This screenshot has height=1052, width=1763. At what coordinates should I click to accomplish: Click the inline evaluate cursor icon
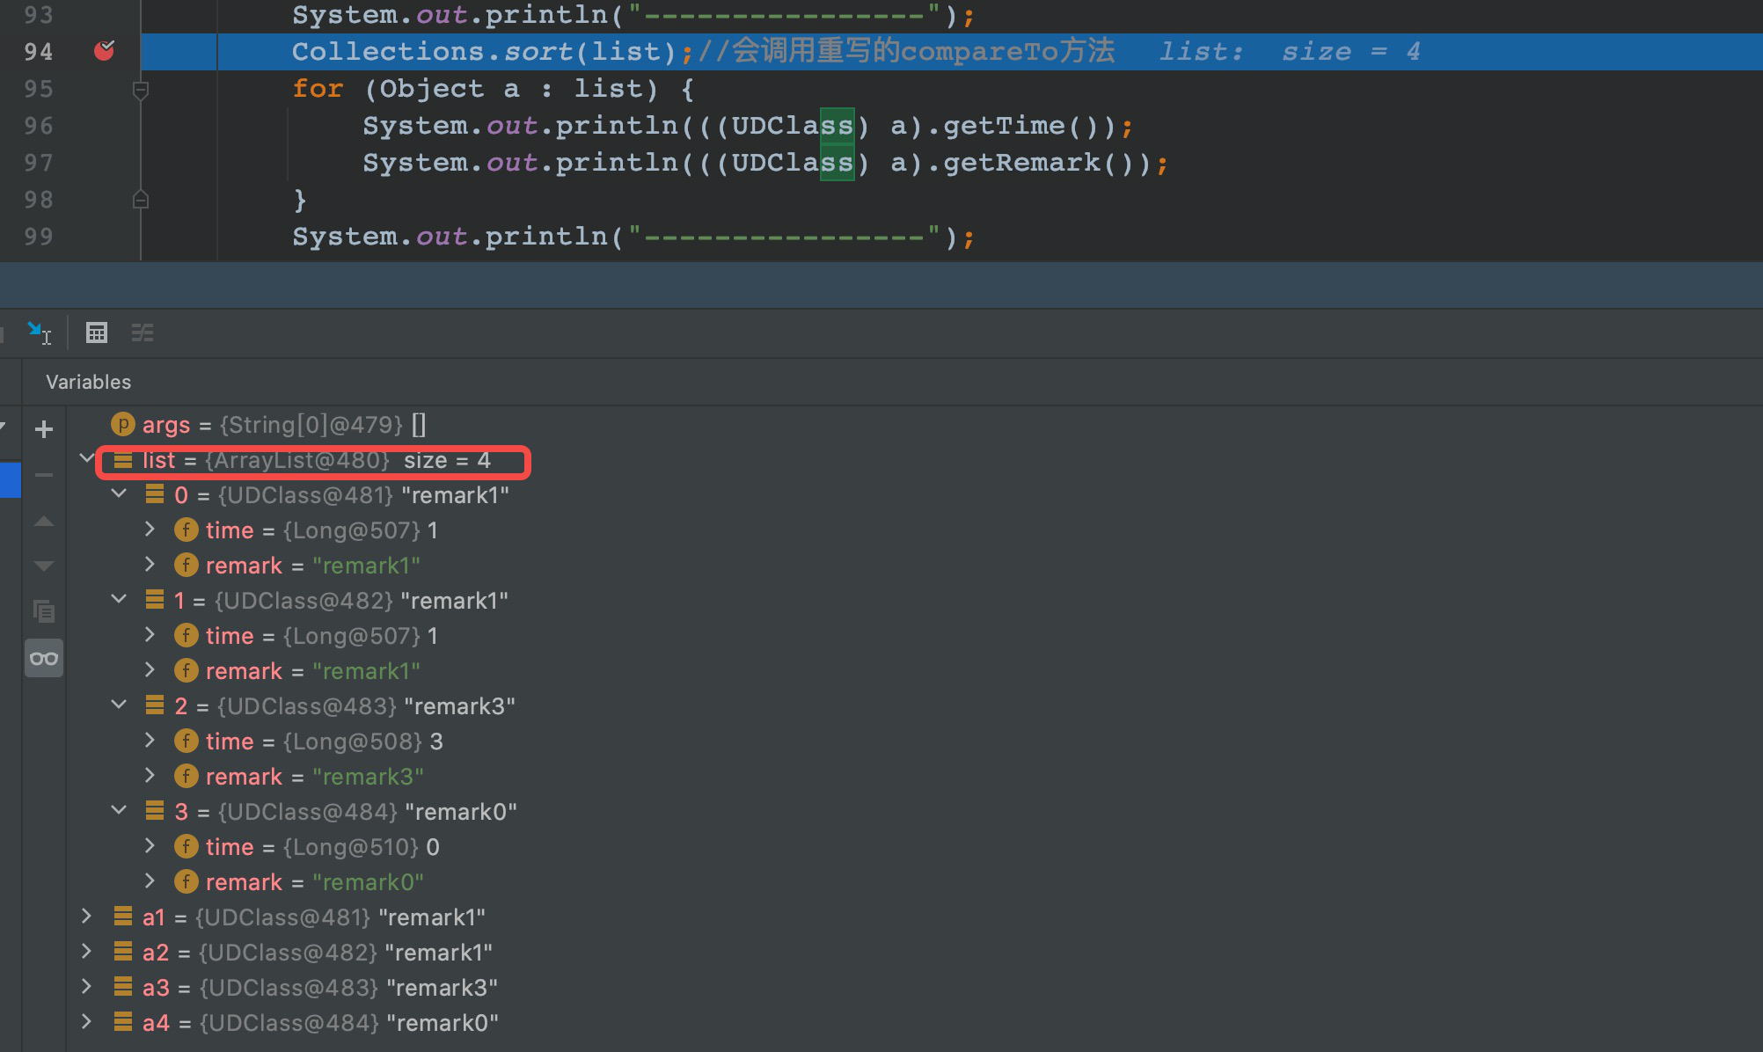click(39, 332)
